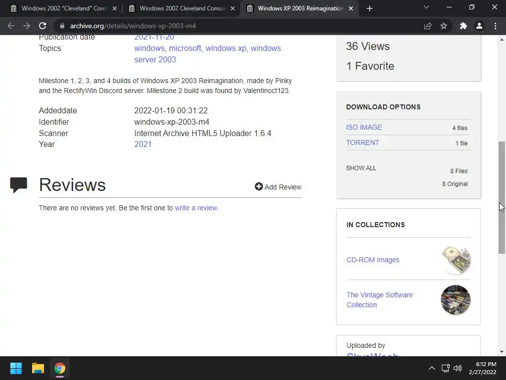Open the Chrome profile icon
The image size is (506, 380).
tap(479, 26)
